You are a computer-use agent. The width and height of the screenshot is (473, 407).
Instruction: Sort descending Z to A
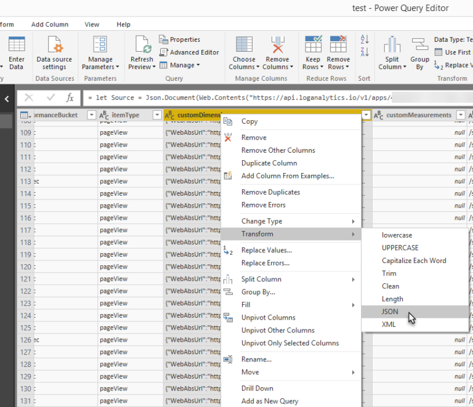point(365,52)
